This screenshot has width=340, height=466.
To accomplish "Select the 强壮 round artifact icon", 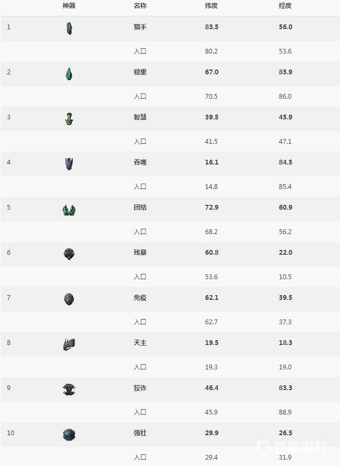I will 69,435.
